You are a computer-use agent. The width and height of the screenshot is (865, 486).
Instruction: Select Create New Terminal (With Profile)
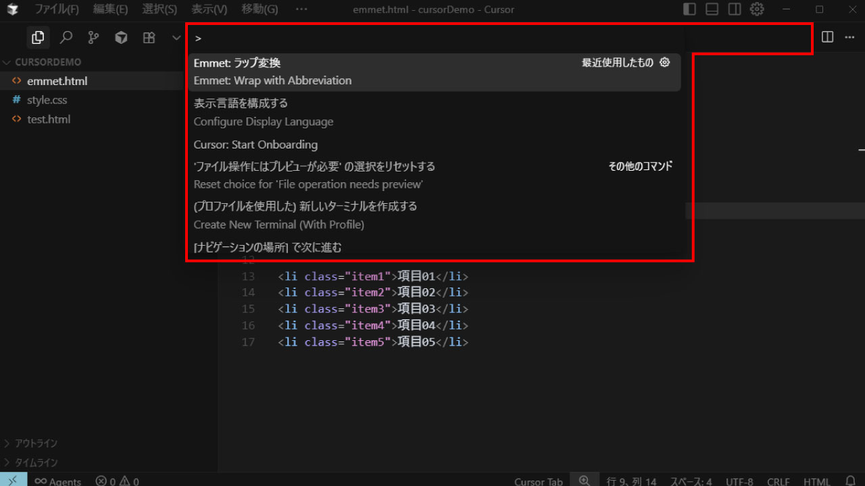pyautogui.click(x=434, y=215)
